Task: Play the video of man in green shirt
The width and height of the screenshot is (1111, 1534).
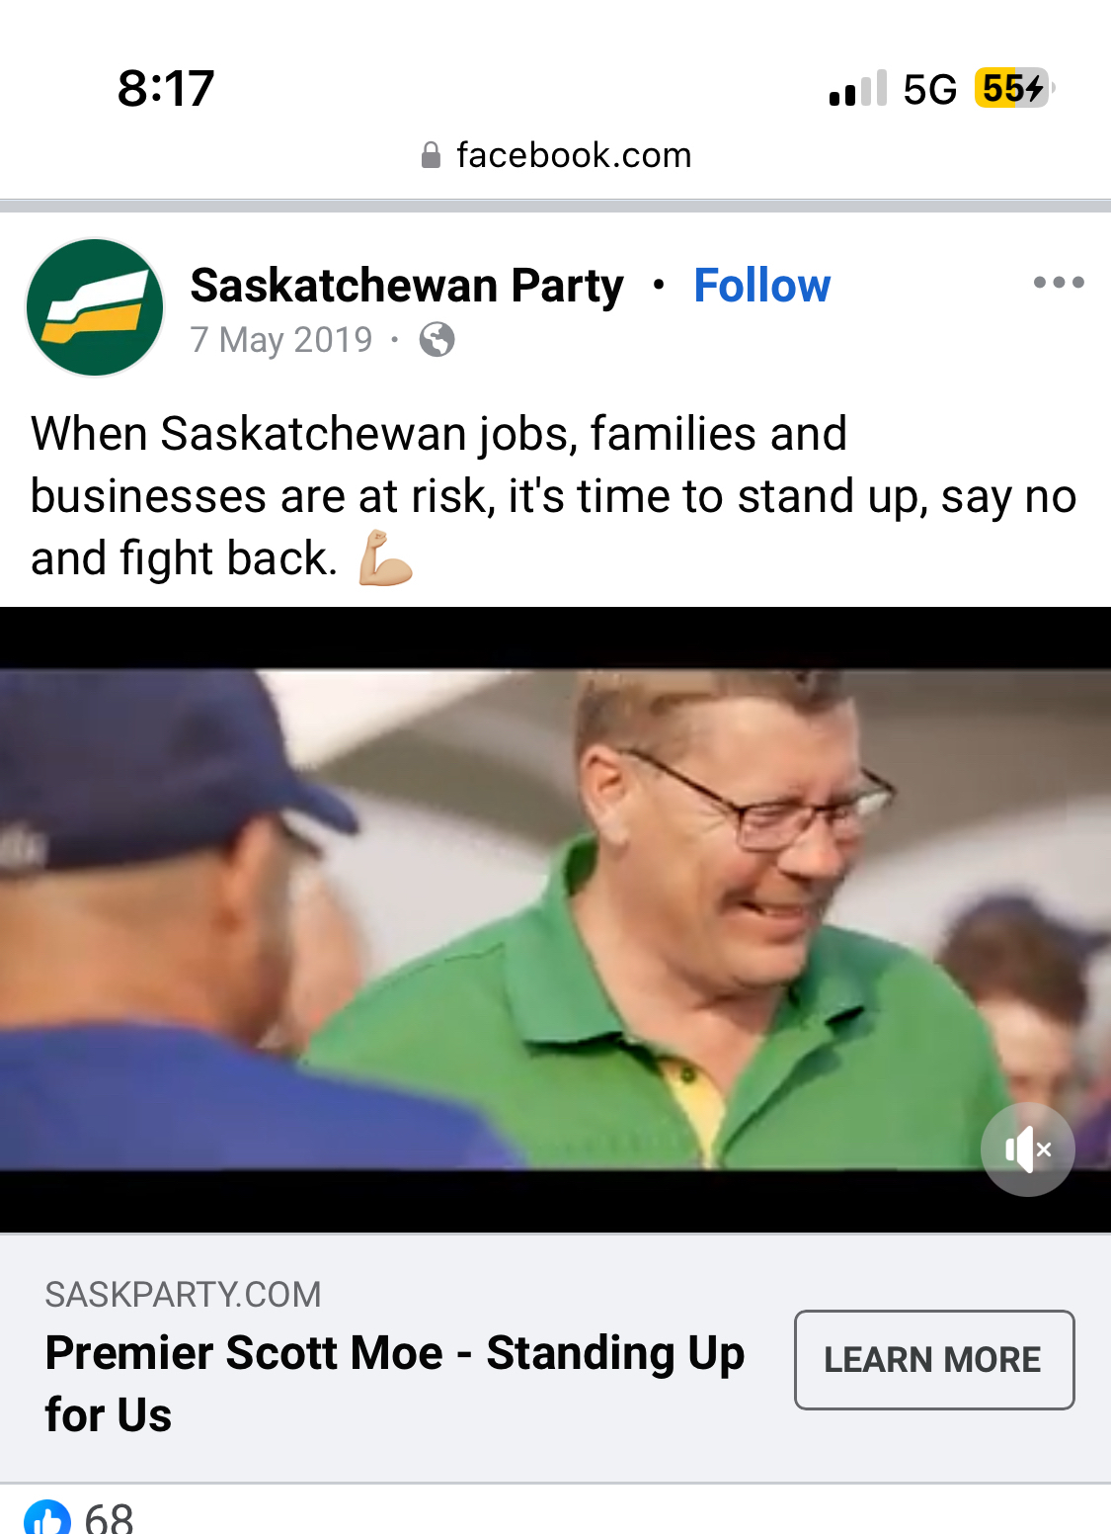Action: tap(555, 919)
